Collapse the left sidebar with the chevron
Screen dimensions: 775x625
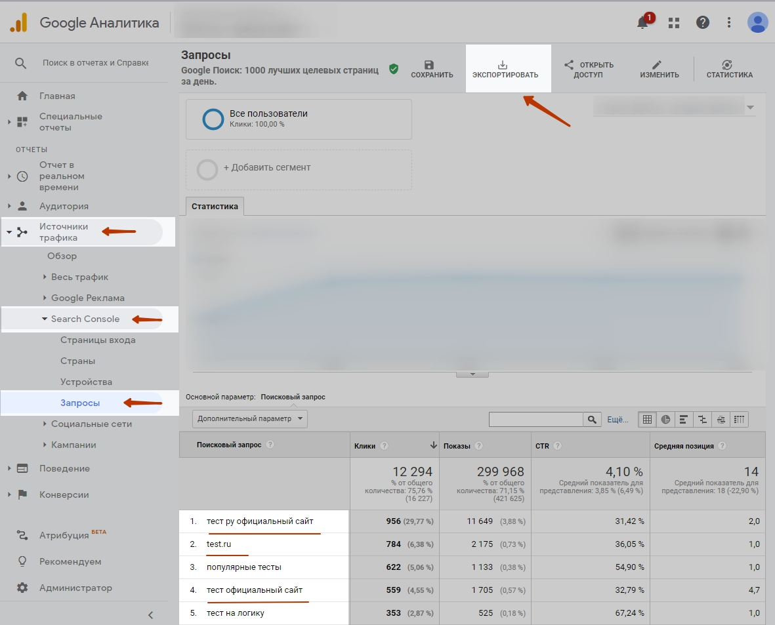[151, 615]
